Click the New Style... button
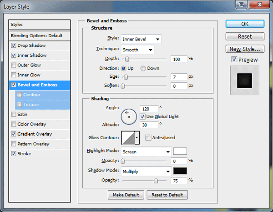This screenshot has height=212, width=273. click(245, 49)
